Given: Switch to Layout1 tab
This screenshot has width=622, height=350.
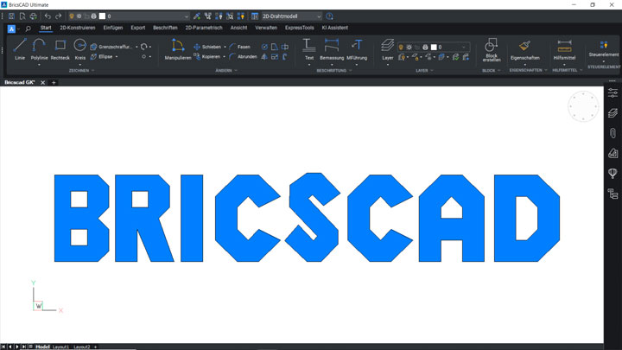Looking at the screenshot, I should (x=61, y=347).
